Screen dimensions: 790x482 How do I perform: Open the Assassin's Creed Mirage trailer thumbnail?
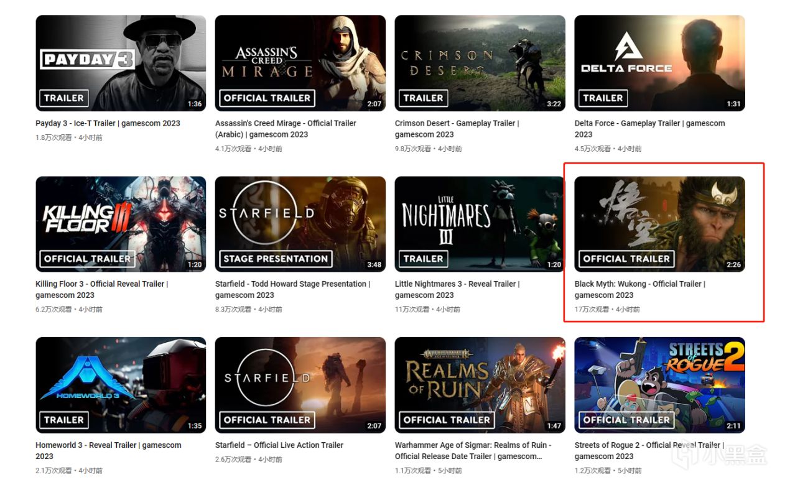pyautogui.click(x=300, y=63)
